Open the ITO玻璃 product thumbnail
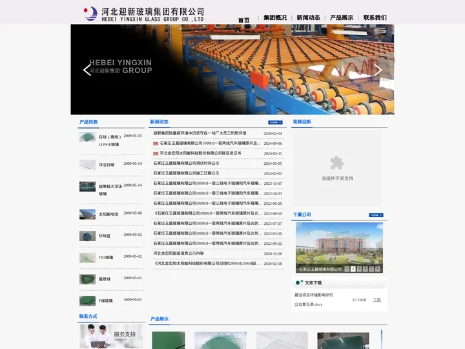This screenshot has width=465, height=349. [x=87, y=258]
